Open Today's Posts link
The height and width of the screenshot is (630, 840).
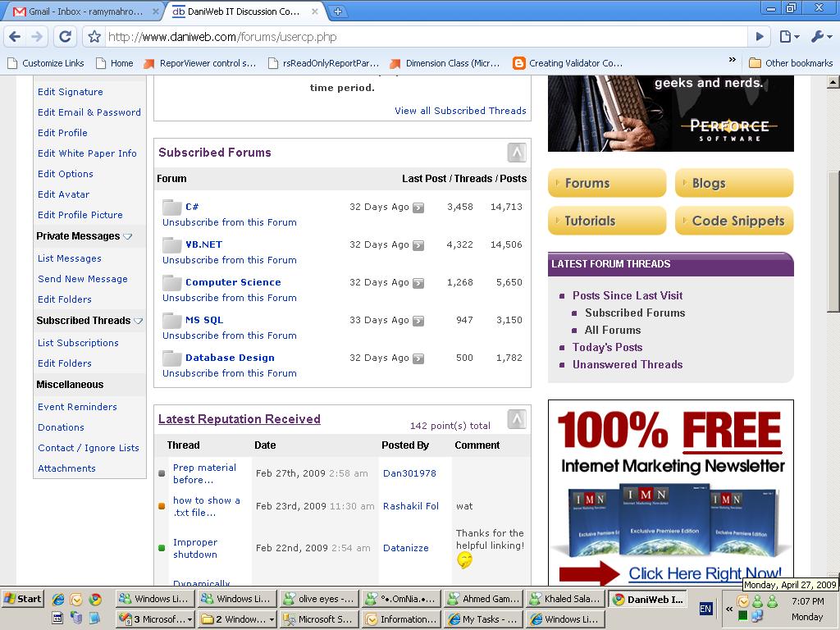pyautogui.click(x=607, y=347)
